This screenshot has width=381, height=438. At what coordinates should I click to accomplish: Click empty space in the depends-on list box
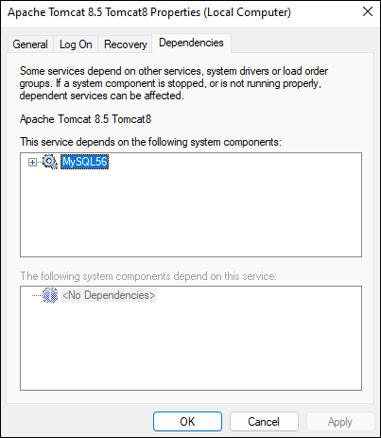click(x=191, y=215)
